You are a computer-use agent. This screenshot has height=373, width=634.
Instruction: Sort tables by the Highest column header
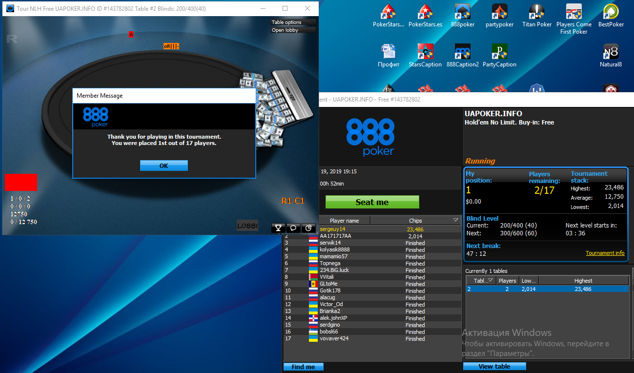click(583, 281)
